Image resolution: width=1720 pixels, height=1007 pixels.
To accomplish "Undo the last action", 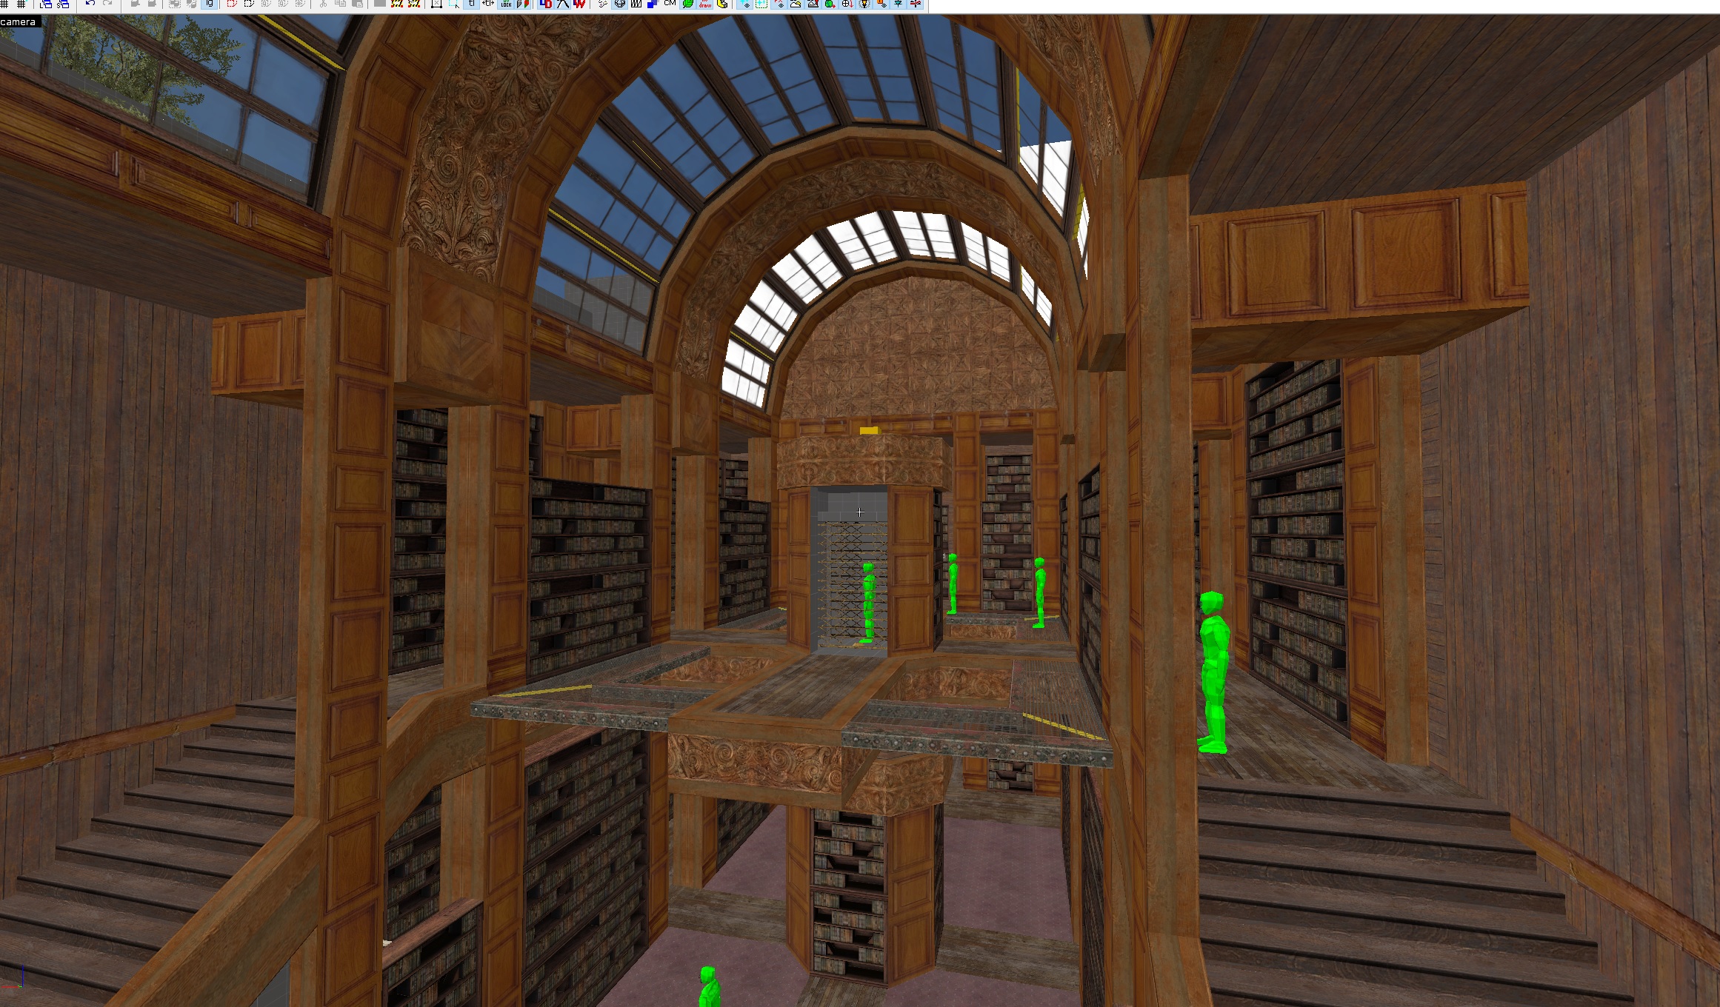I will [x=90, y=4].
